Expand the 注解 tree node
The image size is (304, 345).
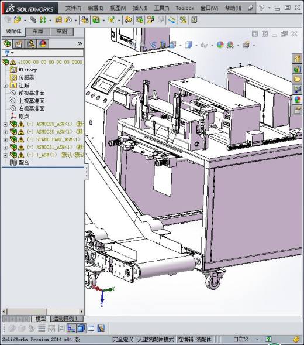(x=5, y=86)
